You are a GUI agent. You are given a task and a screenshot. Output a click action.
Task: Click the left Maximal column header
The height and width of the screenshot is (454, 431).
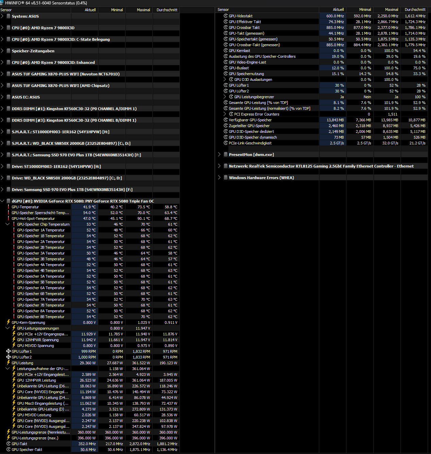point(139,10)
